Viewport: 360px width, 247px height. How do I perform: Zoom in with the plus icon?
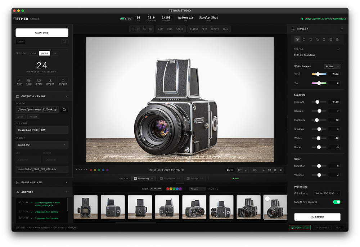pyautogui.click(x=264, y=170)
